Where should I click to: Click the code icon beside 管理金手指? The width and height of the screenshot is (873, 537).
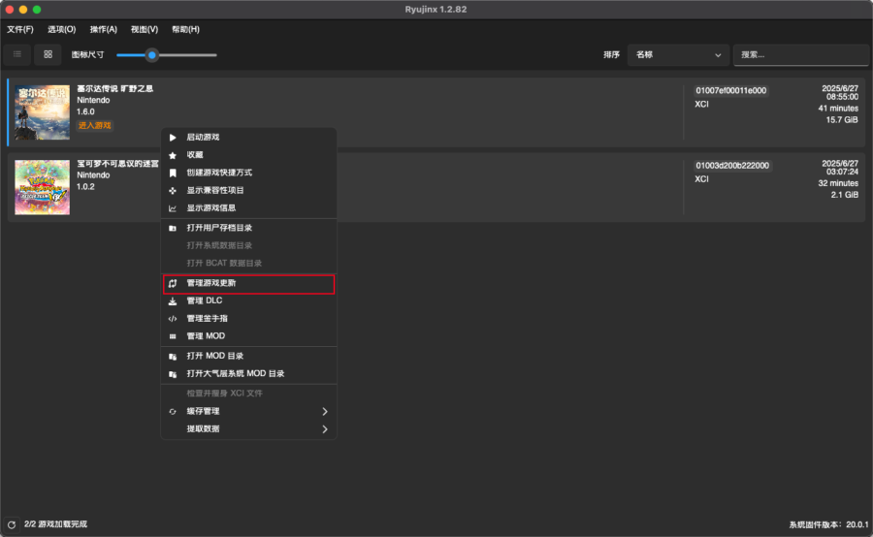pos(173,319)
